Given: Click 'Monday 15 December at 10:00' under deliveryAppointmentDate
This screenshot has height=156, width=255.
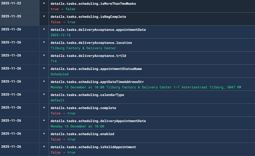Looking at the screenshot, I should click(x=77, y=126).
